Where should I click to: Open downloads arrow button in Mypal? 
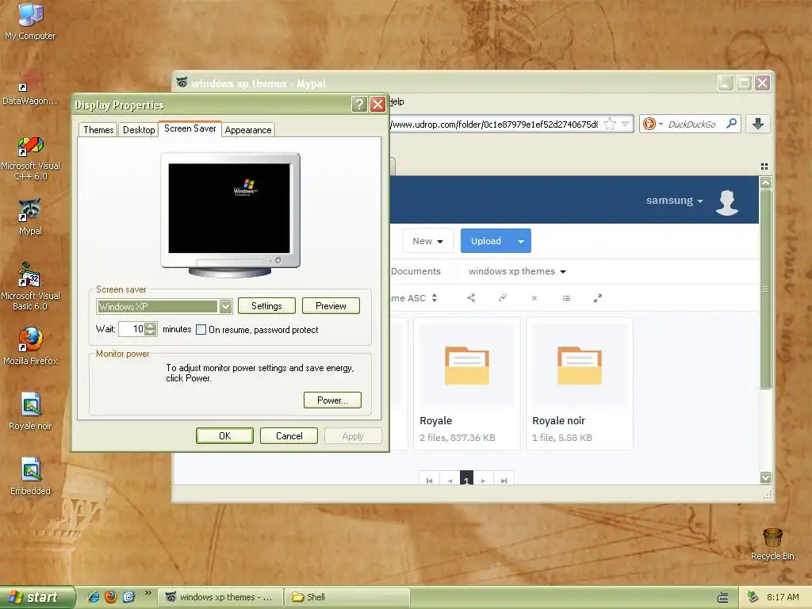click(x=757, y=124)
